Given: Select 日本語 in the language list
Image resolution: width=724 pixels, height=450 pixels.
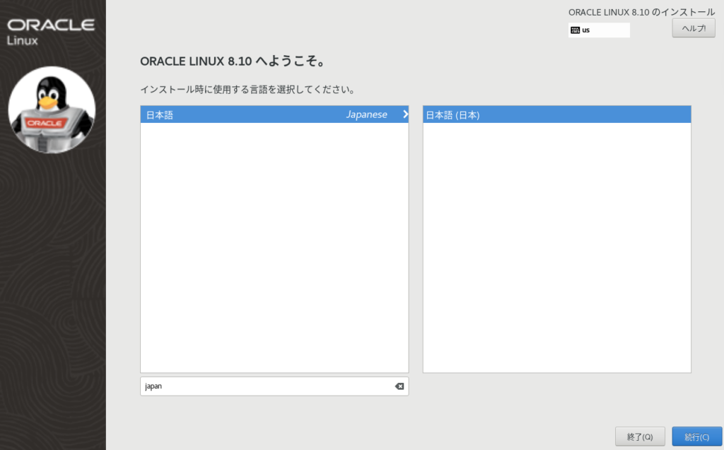Looking at the screenshot, I should [x=160, y=115].
